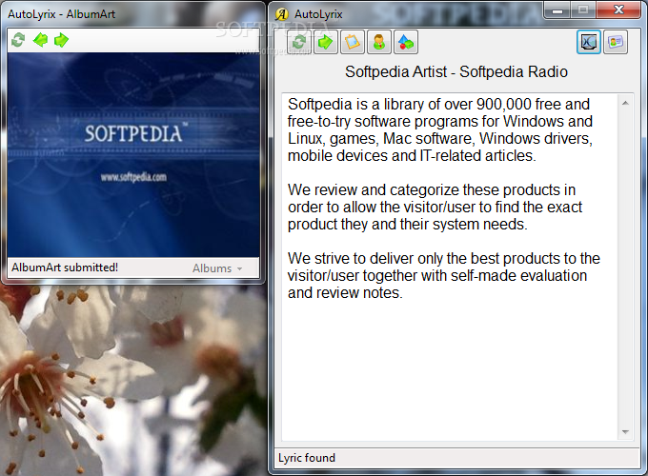Toggle the highlighted album art window button
This screenshot has height=476, width=648.
[x=589, y=42]
